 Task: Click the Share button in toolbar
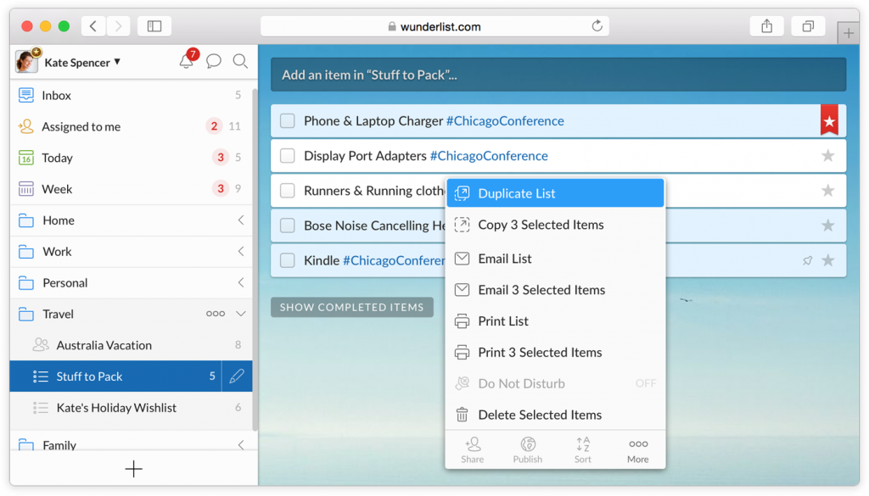pos(473,450)
